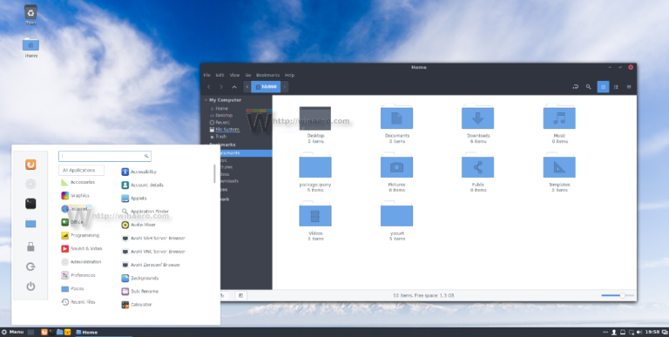This screenshot has height=337, width=669.
Task: Open the Firefox favorite in the menu sidebar
Action: click(x=30, y=165)
